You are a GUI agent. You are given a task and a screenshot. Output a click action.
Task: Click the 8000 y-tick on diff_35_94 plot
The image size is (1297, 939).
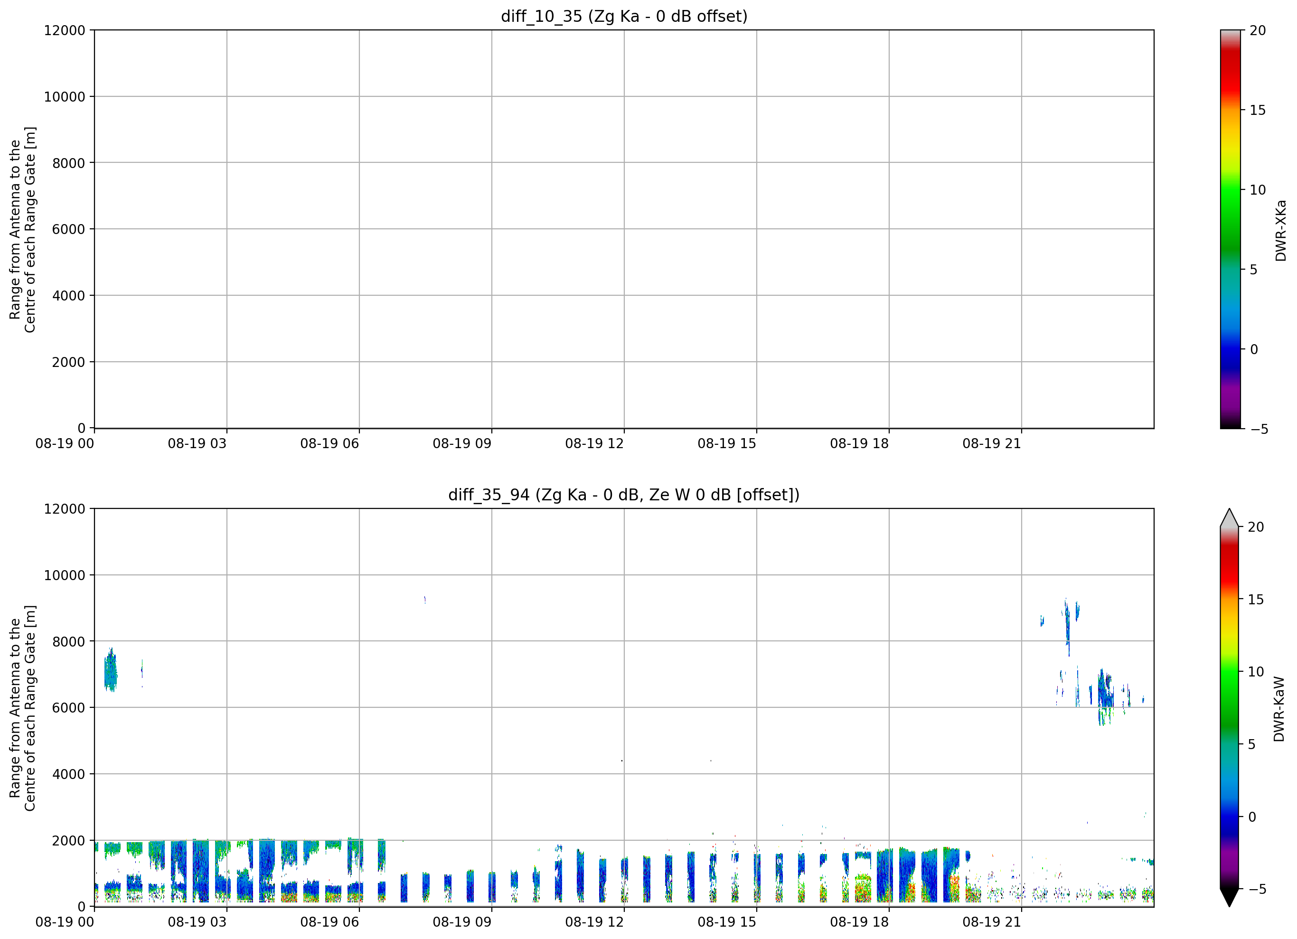point(69,642)
